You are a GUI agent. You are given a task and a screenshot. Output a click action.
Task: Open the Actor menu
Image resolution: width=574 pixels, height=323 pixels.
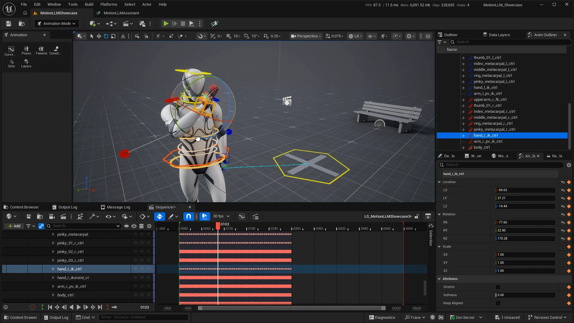(146, 4)
